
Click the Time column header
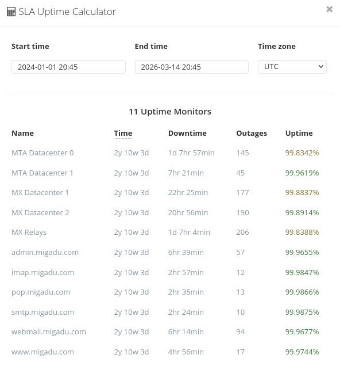coord(123,134)
